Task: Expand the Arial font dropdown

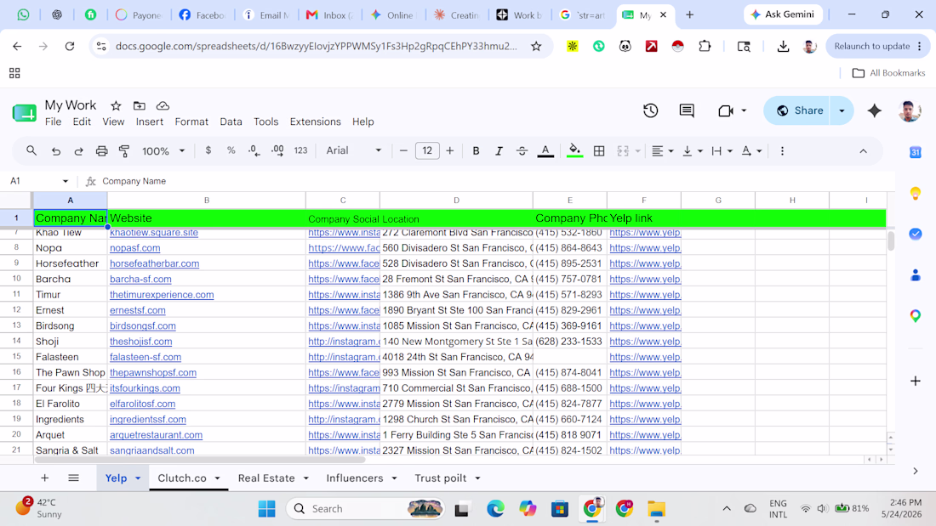Action: (353, 151)
